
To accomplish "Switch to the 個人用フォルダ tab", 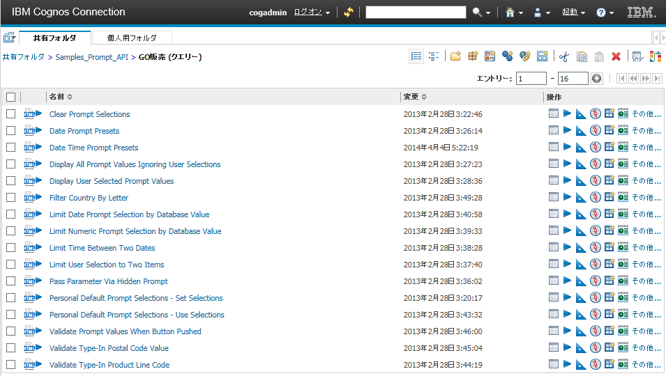I will [132, 38].
